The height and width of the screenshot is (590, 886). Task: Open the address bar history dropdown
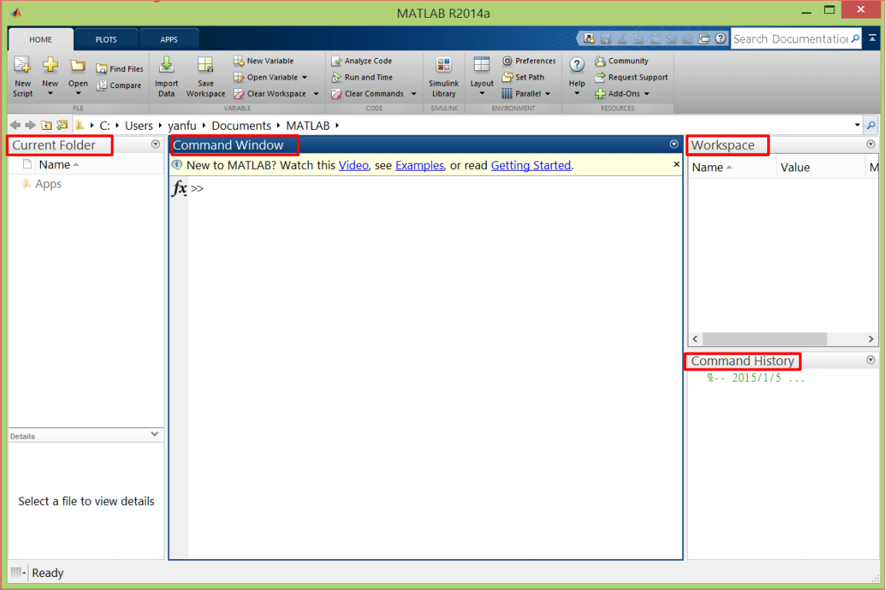857,125
